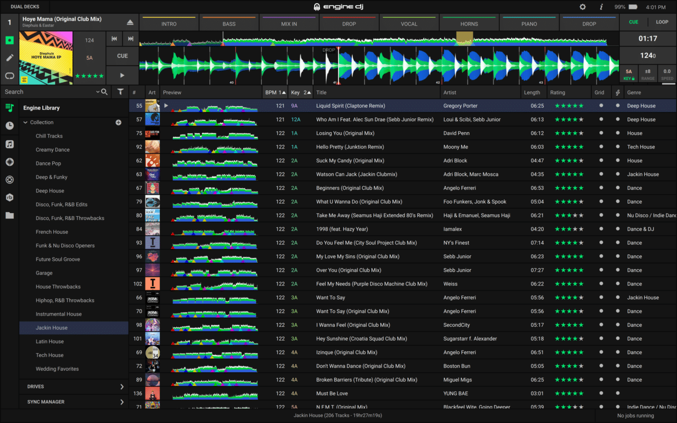Open the Rekordbox library source icon
Viewport: 677px width, 423px height.
[x=9, y=197]
